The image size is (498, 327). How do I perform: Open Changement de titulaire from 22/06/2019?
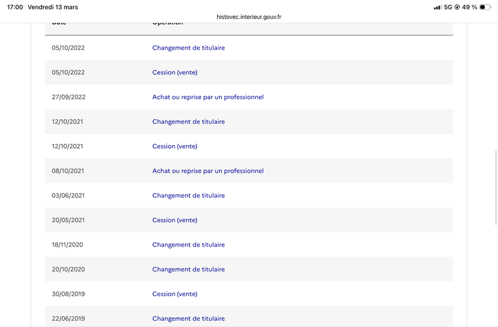tap(189, 318)
